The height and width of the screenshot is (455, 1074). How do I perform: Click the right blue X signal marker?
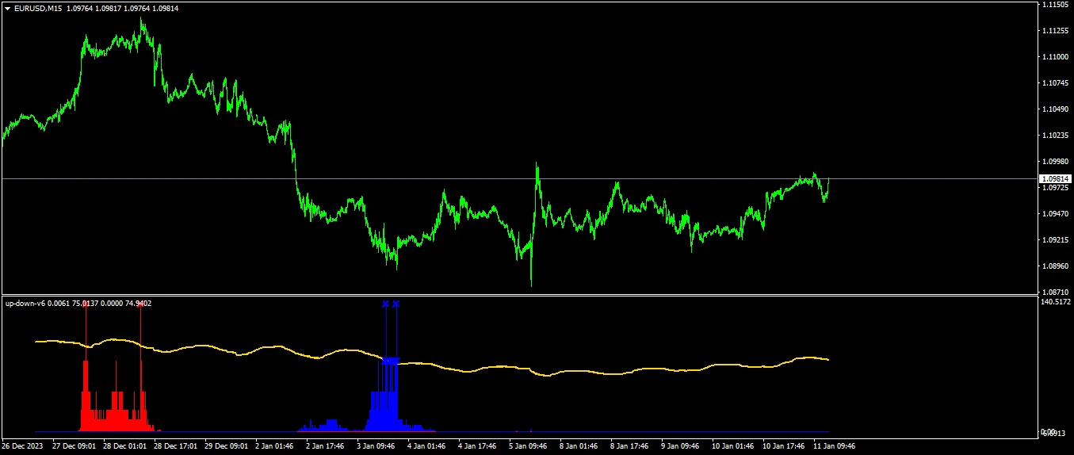coord(396,304)
